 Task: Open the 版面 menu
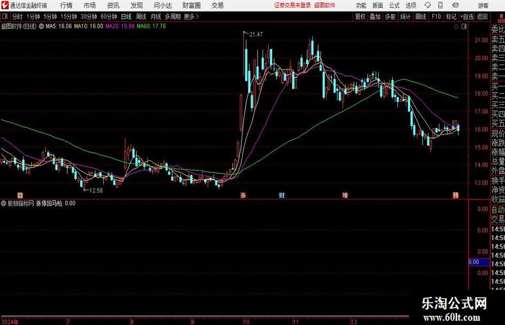(378, 5)
